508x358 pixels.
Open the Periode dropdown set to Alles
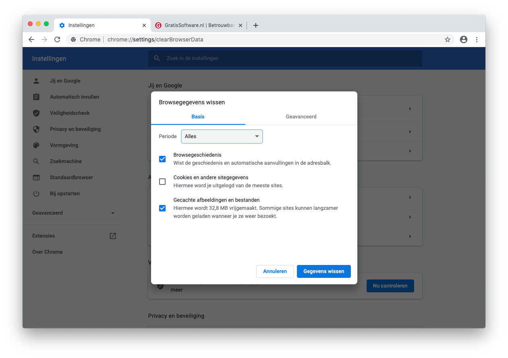point(222,137)
